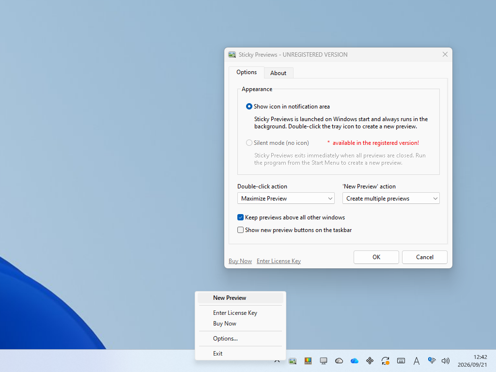The image size is (496, 372).
Task: Choose Enter License Key in context menu
Action: [x=240, y=313]
